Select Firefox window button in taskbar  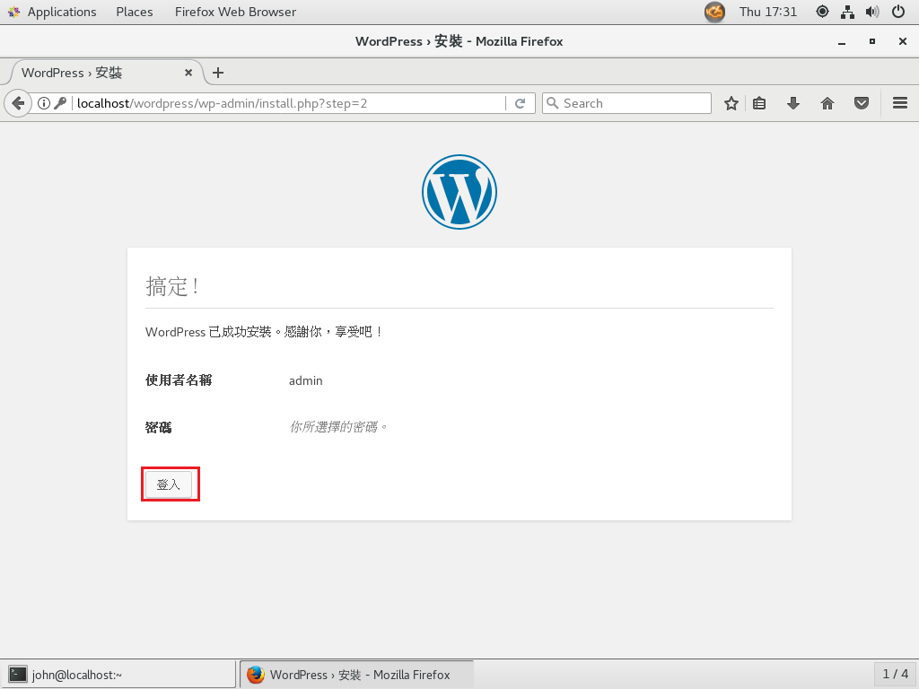pyautogui.click(x=357, y=675)
